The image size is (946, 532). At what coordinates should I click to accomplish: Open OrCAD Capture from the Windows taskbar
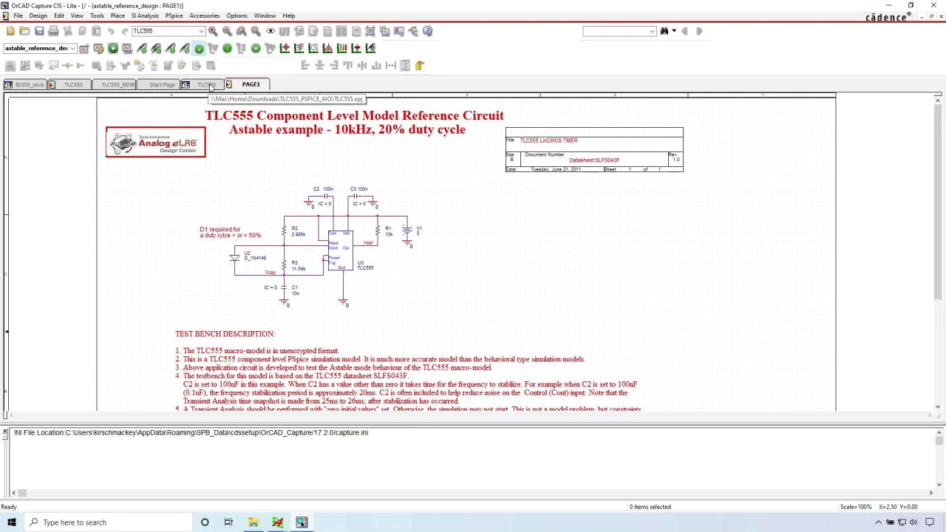(x=302, y=522)
